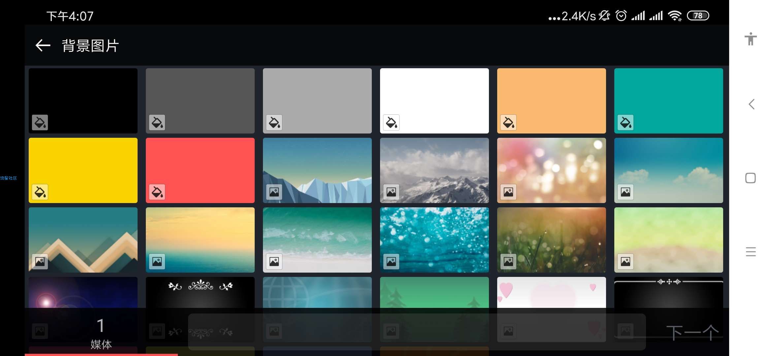Tap the 下一个 next button
The image size is (772, 356).
[692, 333]
